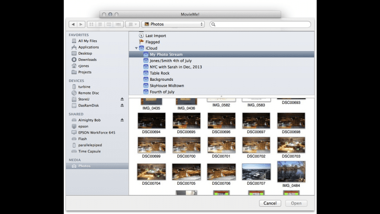Screen dimensions: 380x214
Task: Switch to column view in toolbar
Action: (109, 24)
